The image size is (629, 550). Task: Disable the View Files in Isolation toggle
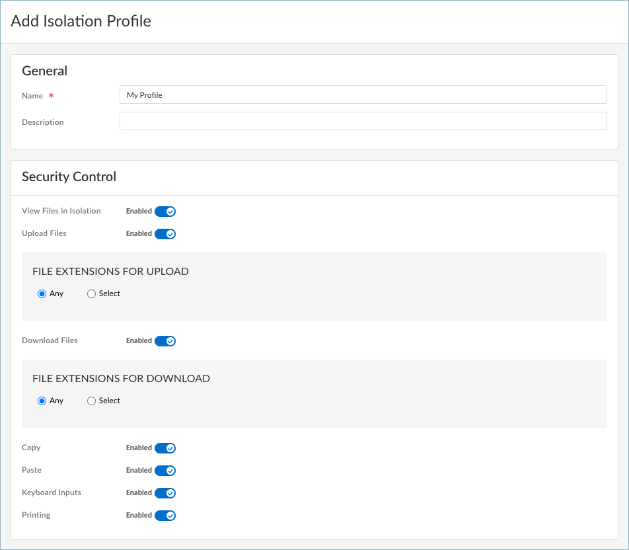tap(165, 212)
